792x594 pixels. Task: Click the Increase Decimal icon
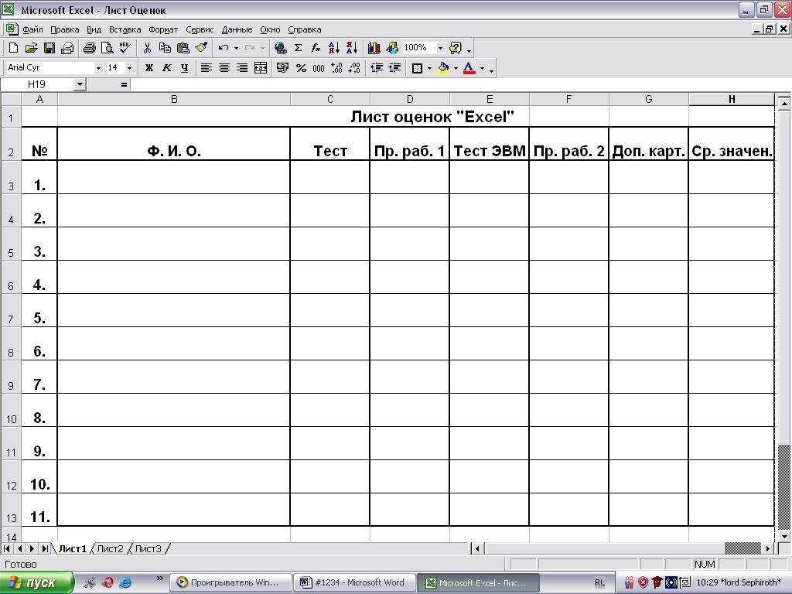point(337,68)
